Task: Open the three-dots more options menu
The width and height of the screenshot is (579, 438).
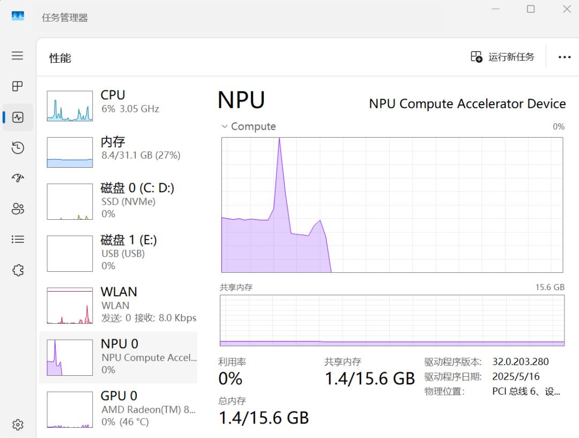Action: 565,57
